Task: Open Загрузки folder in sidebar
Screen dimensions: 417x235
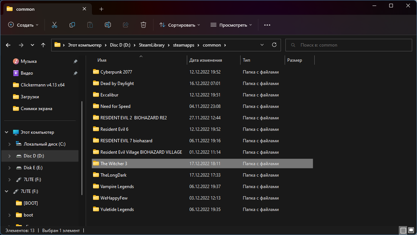Action: click(26, 97)
